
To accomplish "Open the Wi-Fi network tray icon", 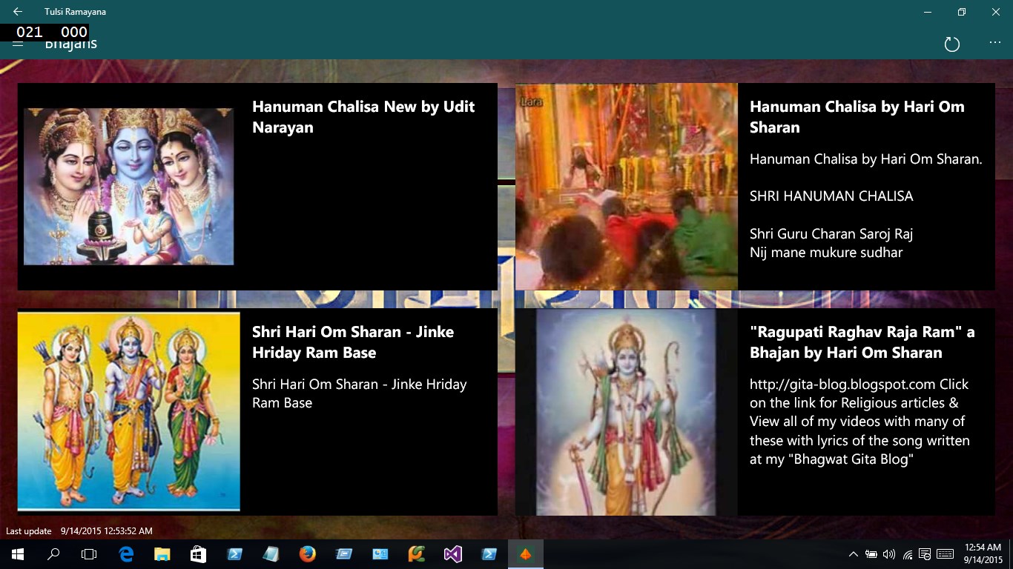I will coord(908,554).
